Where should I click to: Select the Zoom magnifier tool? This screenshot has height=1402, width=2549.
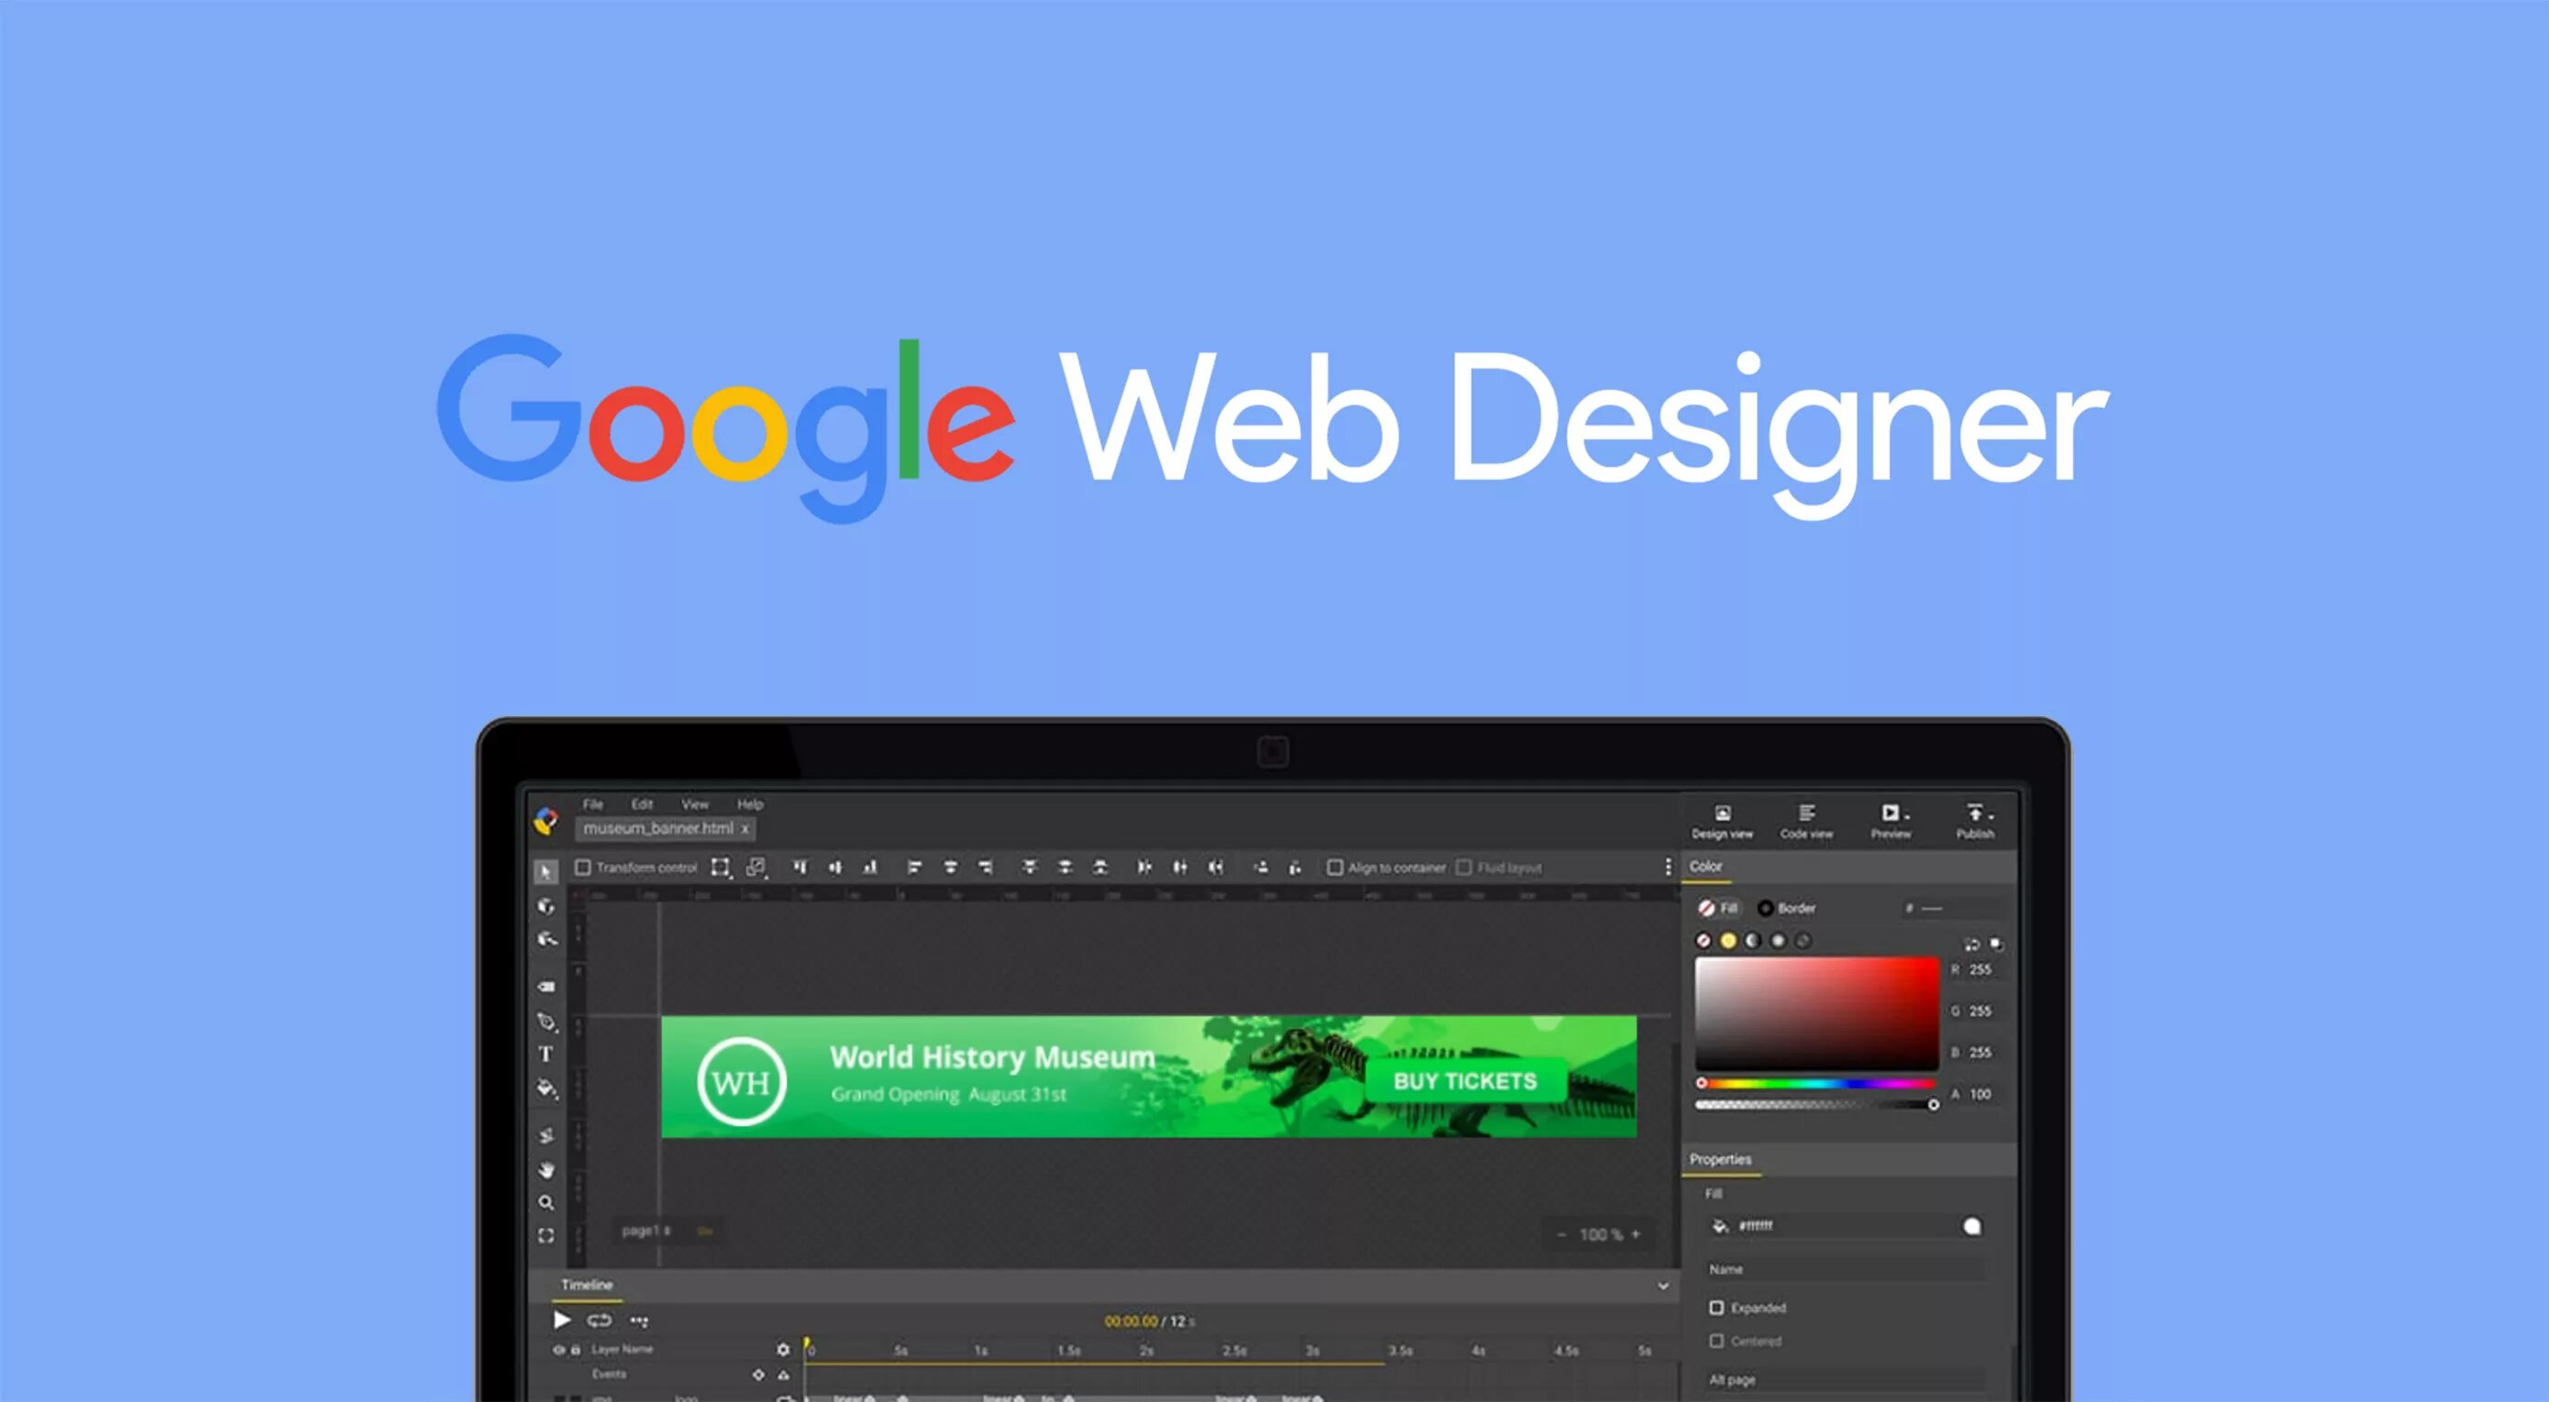tap(546, 1203)
